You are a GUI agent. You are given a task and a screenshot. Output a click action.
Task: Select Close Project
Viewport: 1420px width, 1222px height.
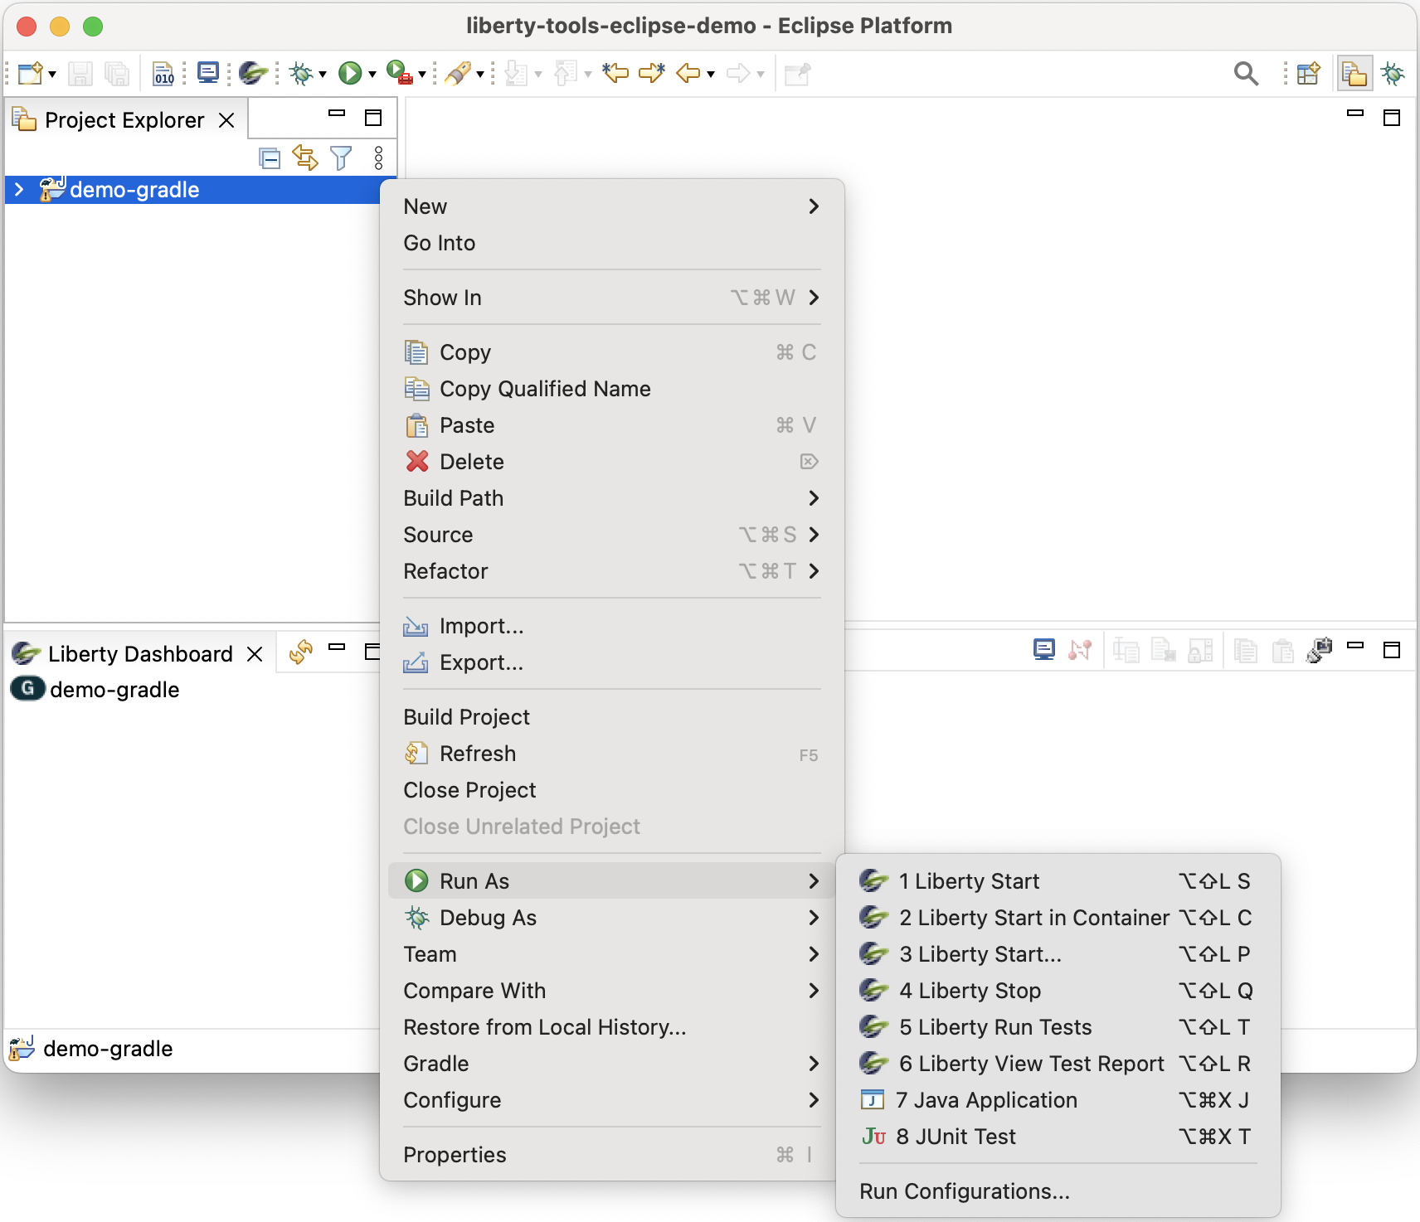(x=611, y=790)
